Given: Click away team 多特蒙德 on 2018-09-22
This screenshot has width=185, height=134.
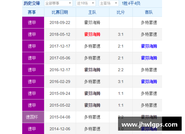Looking at the screenshot, I should click(149, 23).
